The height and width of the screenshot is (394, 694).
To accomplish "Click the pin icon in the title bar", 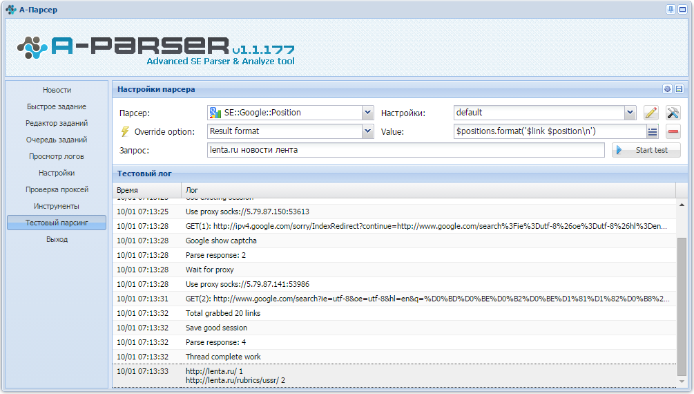I will tap(671, 9).
